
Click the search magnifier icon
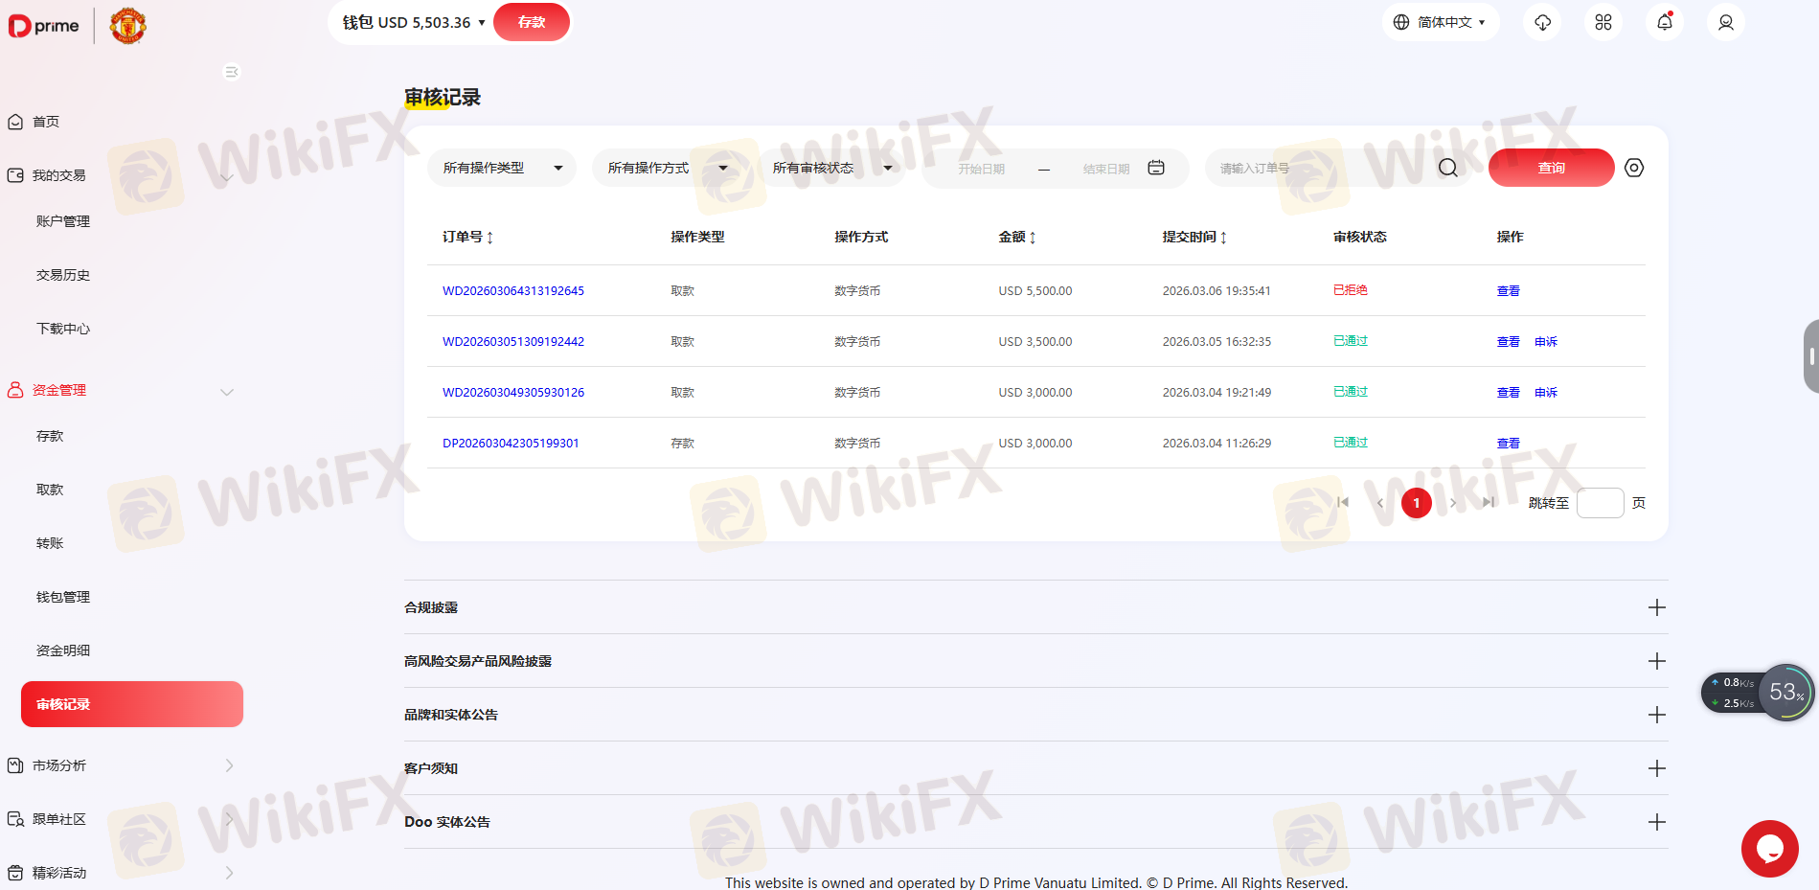(1447, 169)
